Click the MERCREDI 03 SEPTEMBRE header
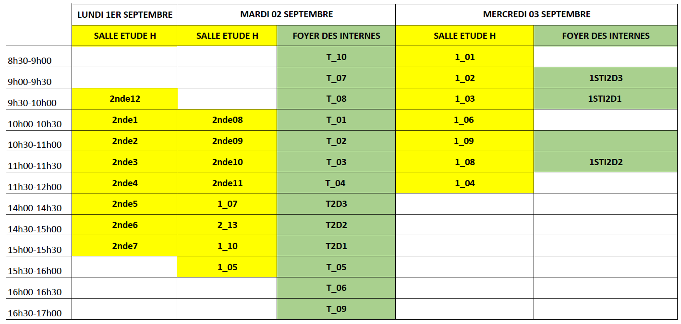Viewport: 681px width, 324px height. (x=536, y=14)
